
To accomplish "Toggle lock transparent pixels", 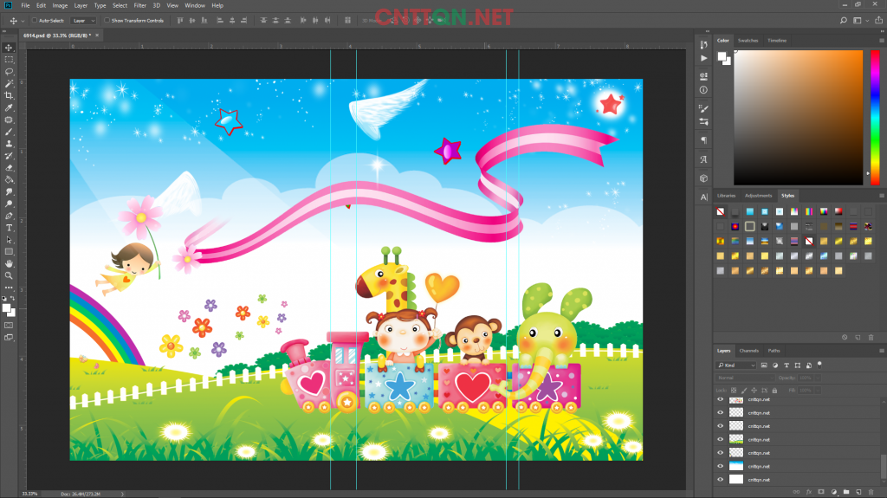I will (x=734, y=391).
